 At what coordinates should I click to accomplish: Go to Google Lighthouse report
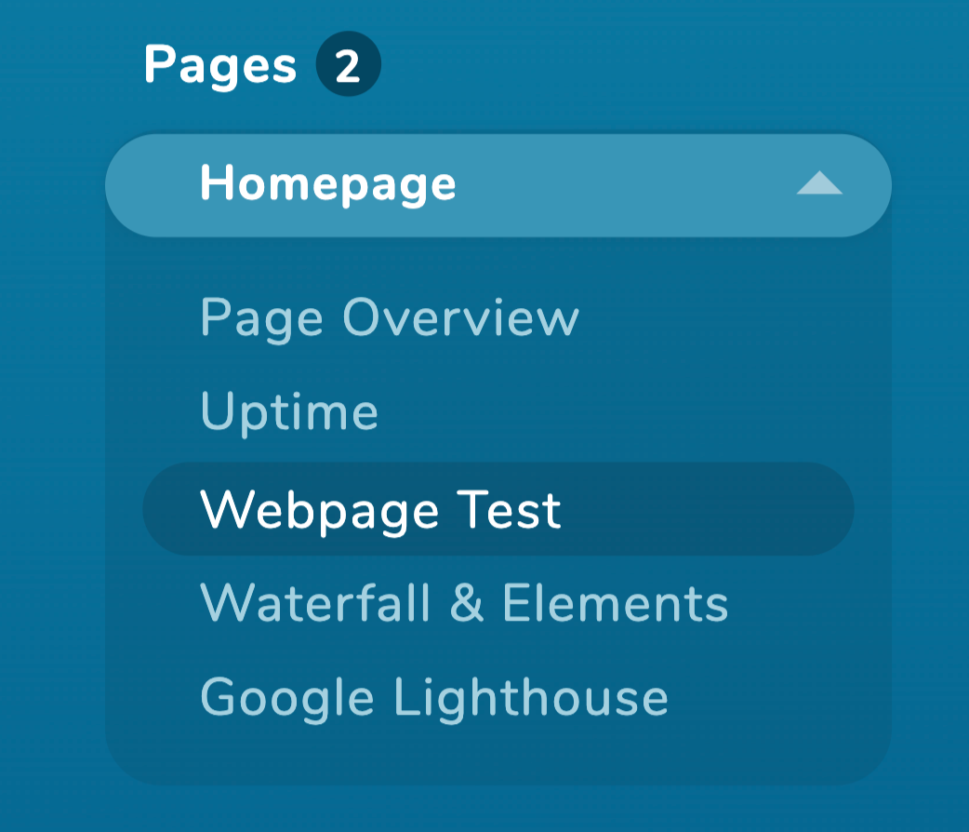click(x=434, y=698)
